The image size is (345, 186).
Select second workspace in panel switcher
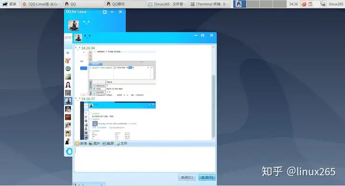pyautogui.click(x=253, y=4)
